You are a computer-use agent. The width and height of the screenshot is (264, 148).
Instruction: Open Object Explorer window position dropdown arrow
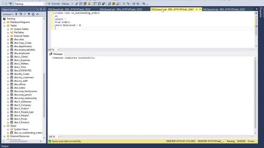38,9
